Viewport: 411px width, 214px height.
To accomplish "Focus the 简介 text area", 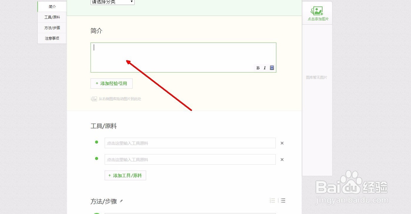I will point(183,58).
